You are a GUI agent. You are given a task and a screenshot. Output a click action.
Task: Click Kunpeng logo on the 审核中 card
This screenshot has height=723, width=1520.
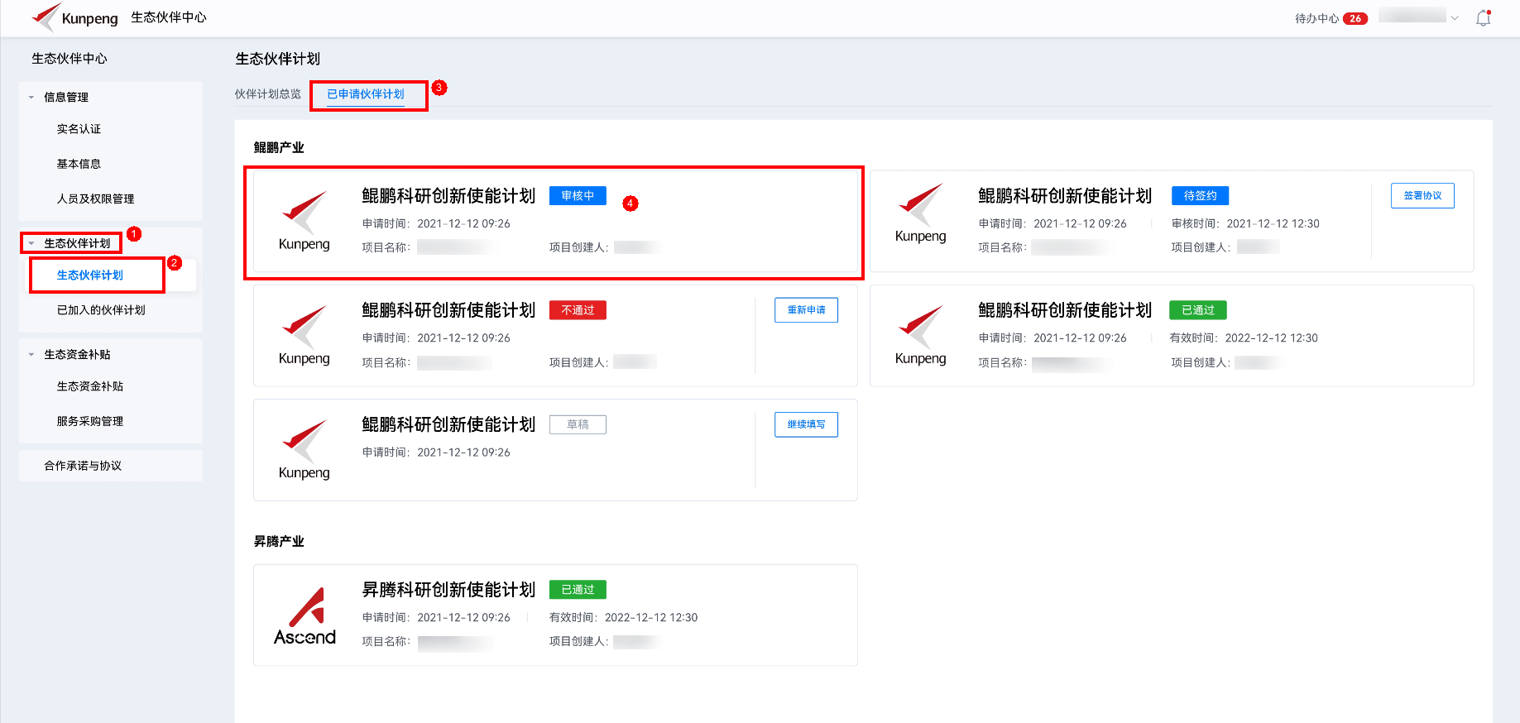click(x=304, y=221)
